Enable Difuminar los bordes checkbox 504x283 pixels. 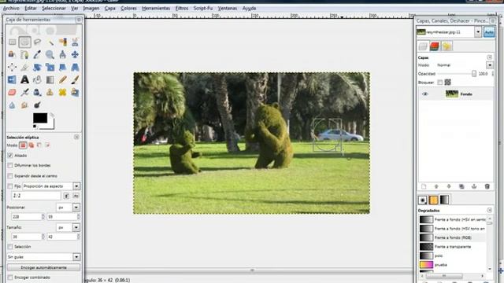10,165
